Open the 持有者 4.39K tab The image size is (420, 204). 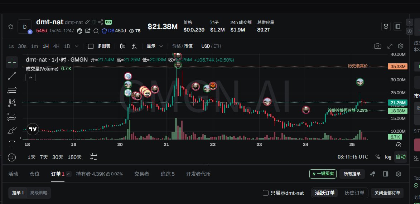(x=100, y=174)
